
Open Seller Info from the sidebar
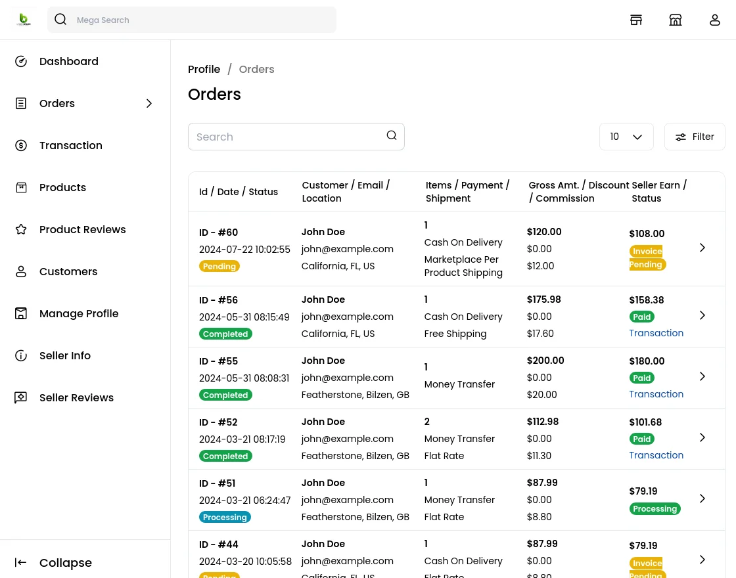[x=65, y=355]
